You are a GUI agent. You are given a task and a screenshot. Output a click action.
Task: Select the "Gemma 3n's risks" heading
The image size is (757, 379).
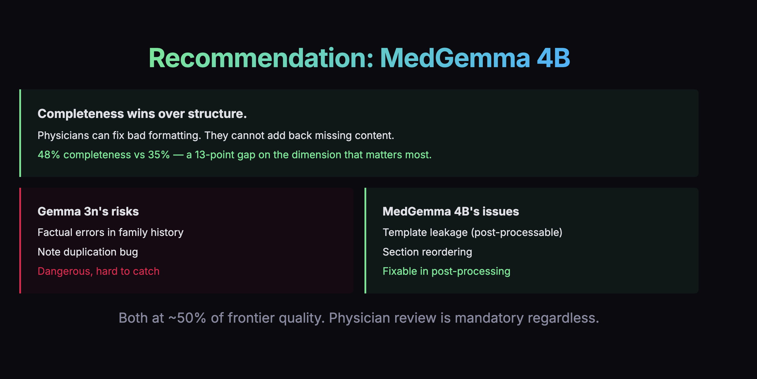(88, 211)
